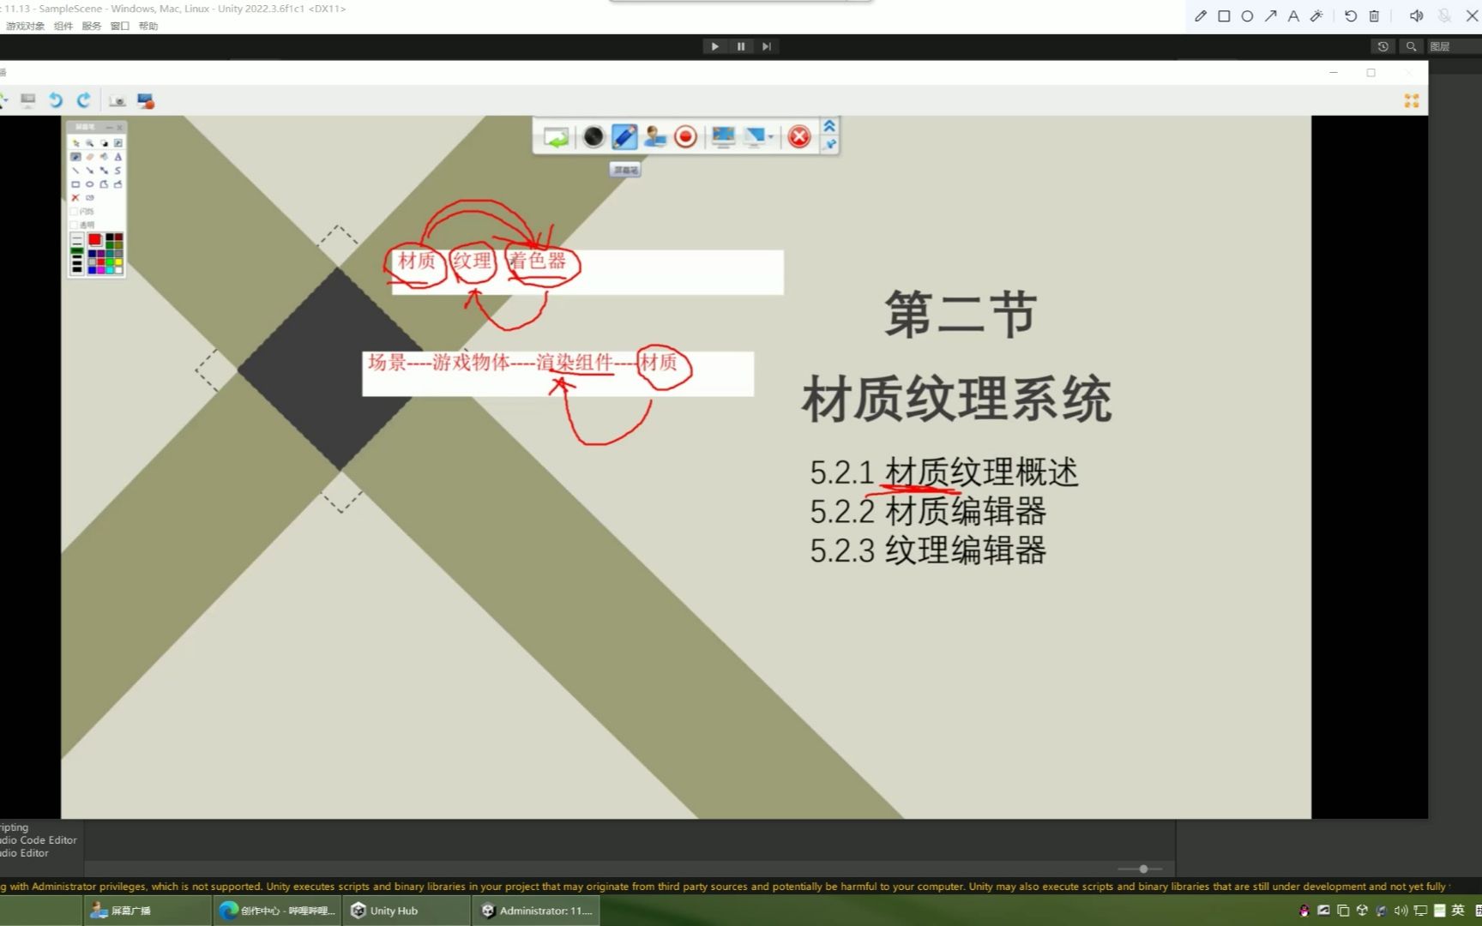The image size is (1482, 926).
Task: Select the S-curve freehand tool
Action: 118,171
